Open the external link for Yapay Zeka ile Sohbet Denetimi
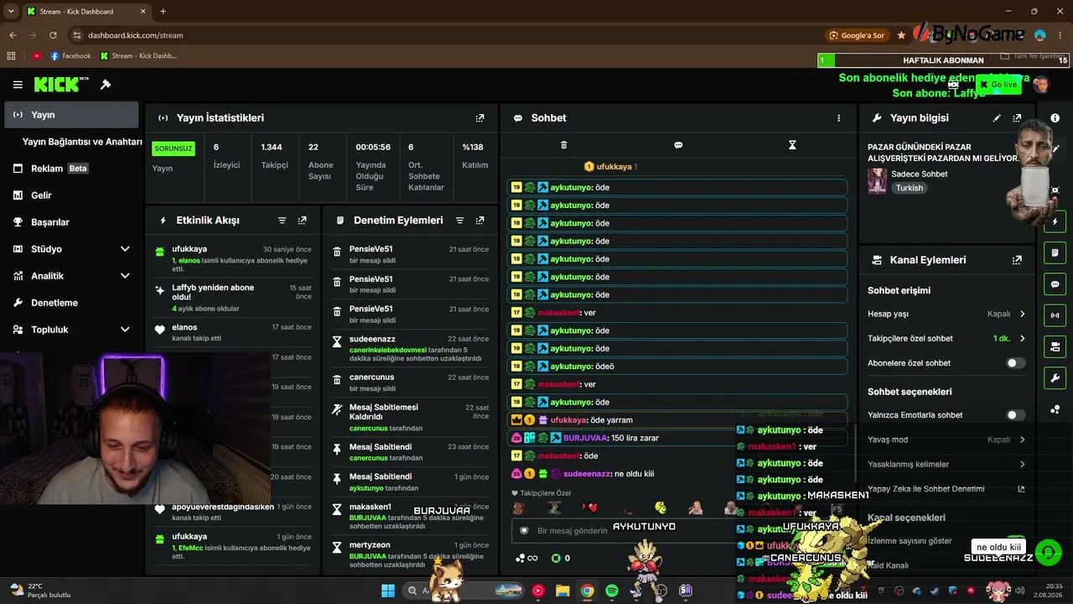Screen dimensions: 1073x604 (1021, 489)
